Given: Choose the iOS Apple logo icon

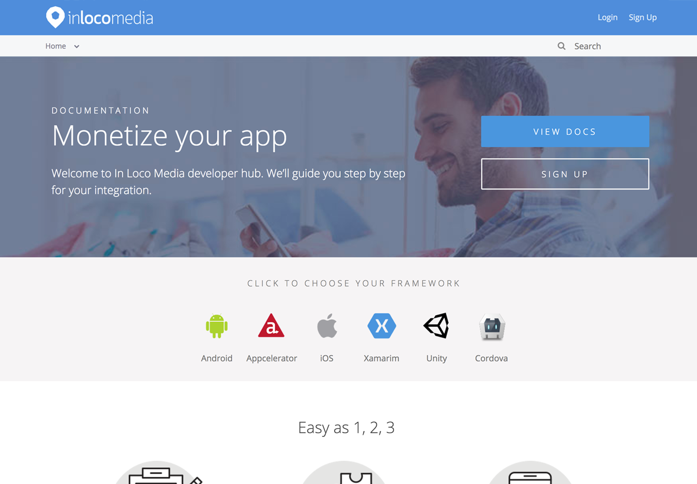Looking at the screenshot, I should tap(327, 326).
